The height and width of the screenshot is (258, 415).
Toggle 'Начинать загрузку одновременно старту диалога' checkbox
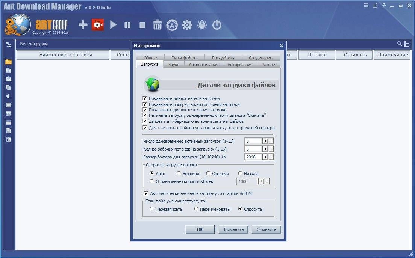[x=145, y=115]
